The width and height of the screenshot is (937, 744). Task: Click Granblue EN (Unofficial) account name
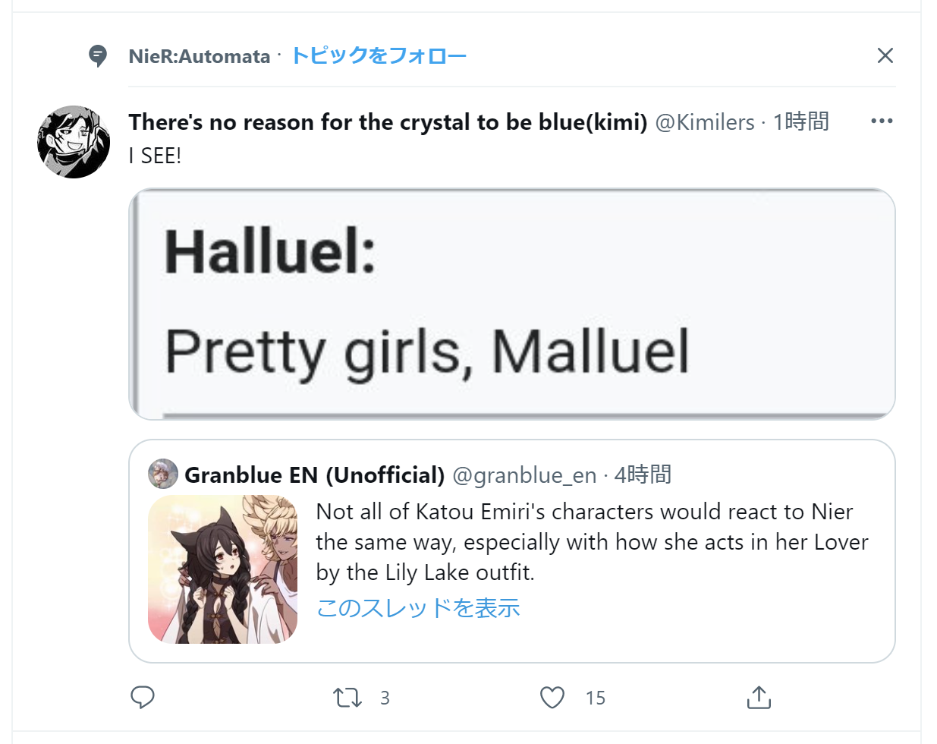click(x=314, y=474)
